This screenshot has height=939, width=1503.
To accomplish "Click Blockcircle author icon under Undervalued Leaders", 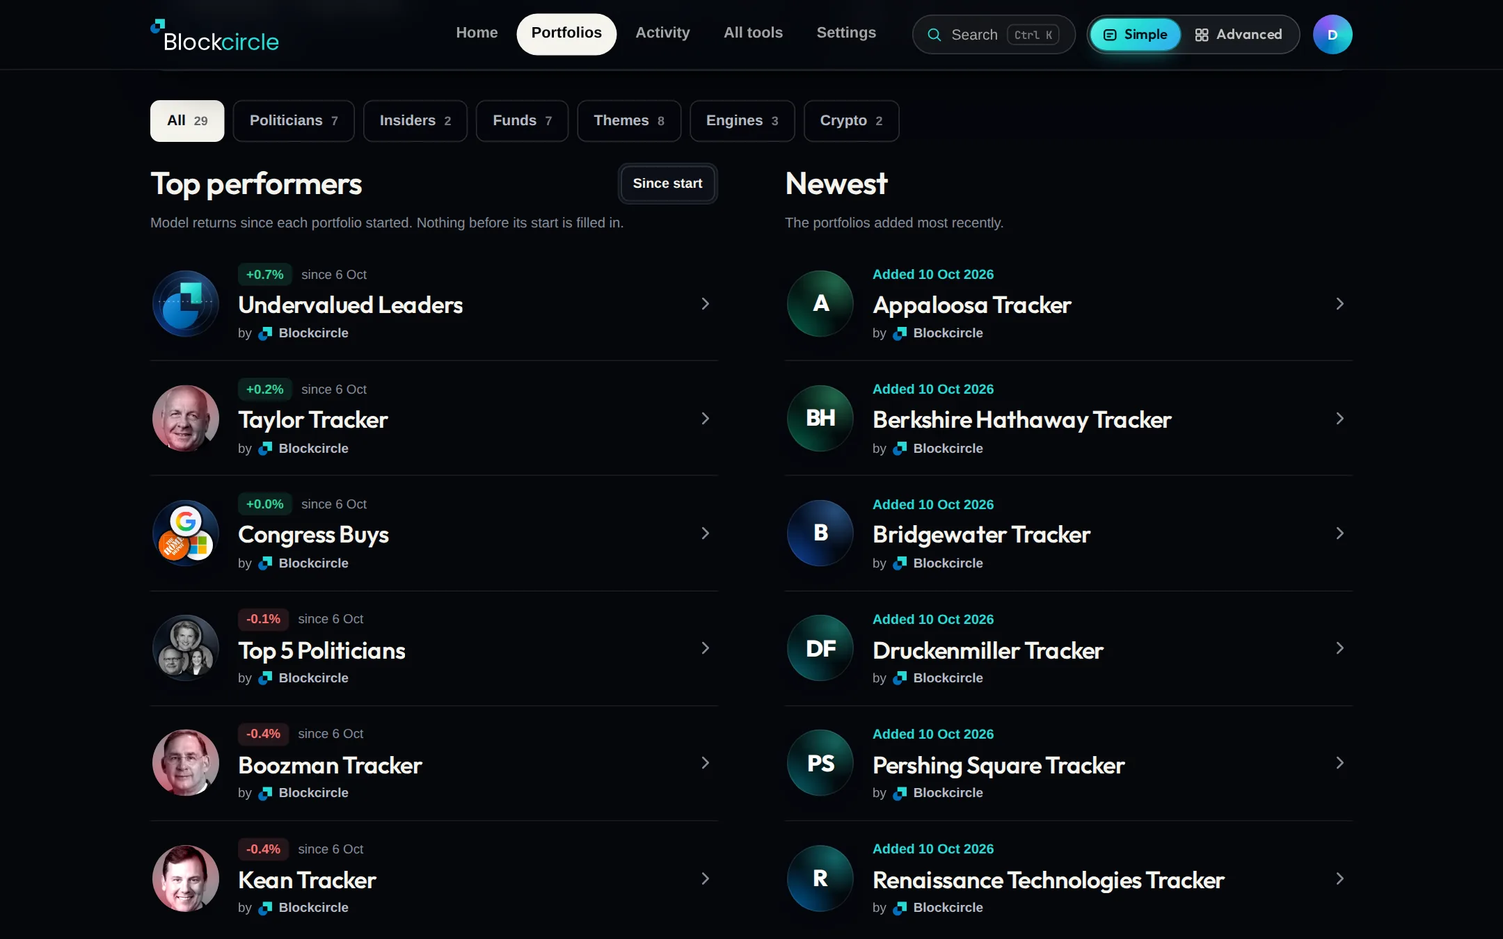I will [x=265, y=334].
